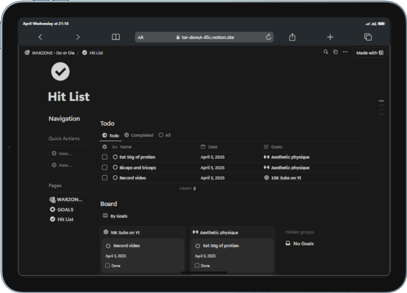The width and height of the screenshot is (407, 293).
Task: Expand the No Goals hidden group
Action: 300,244
